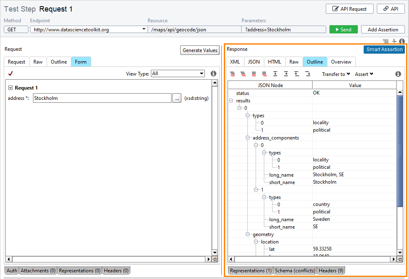This screenshot has height=279, width=409.
Task: Click info icon above Smart Assertion
Action: click(402, 41)
